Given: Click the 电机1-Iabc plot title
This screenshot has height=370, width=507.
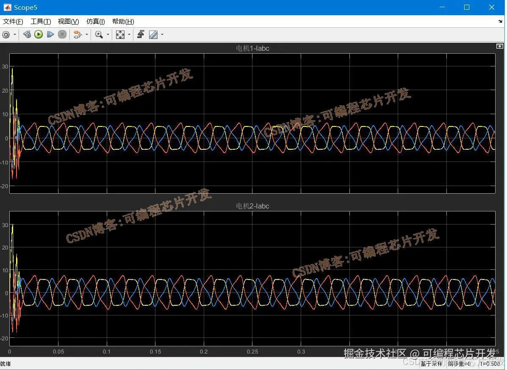Looking at the screenshot, I should pyautogui.click(x=252, y=48).
